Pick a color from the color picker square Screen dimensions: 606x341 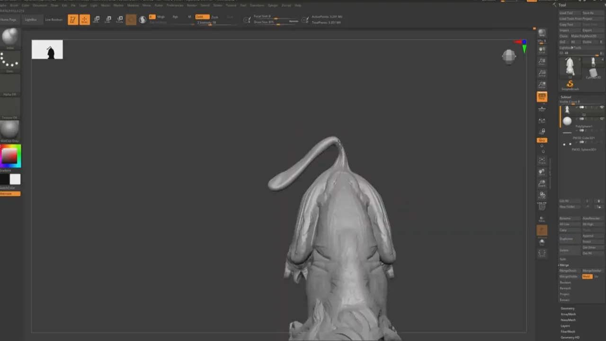(x=10, y=156)
